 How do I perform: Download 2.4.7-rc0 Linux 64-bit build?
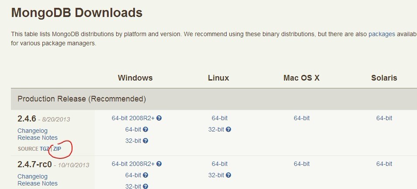point(220,164)
